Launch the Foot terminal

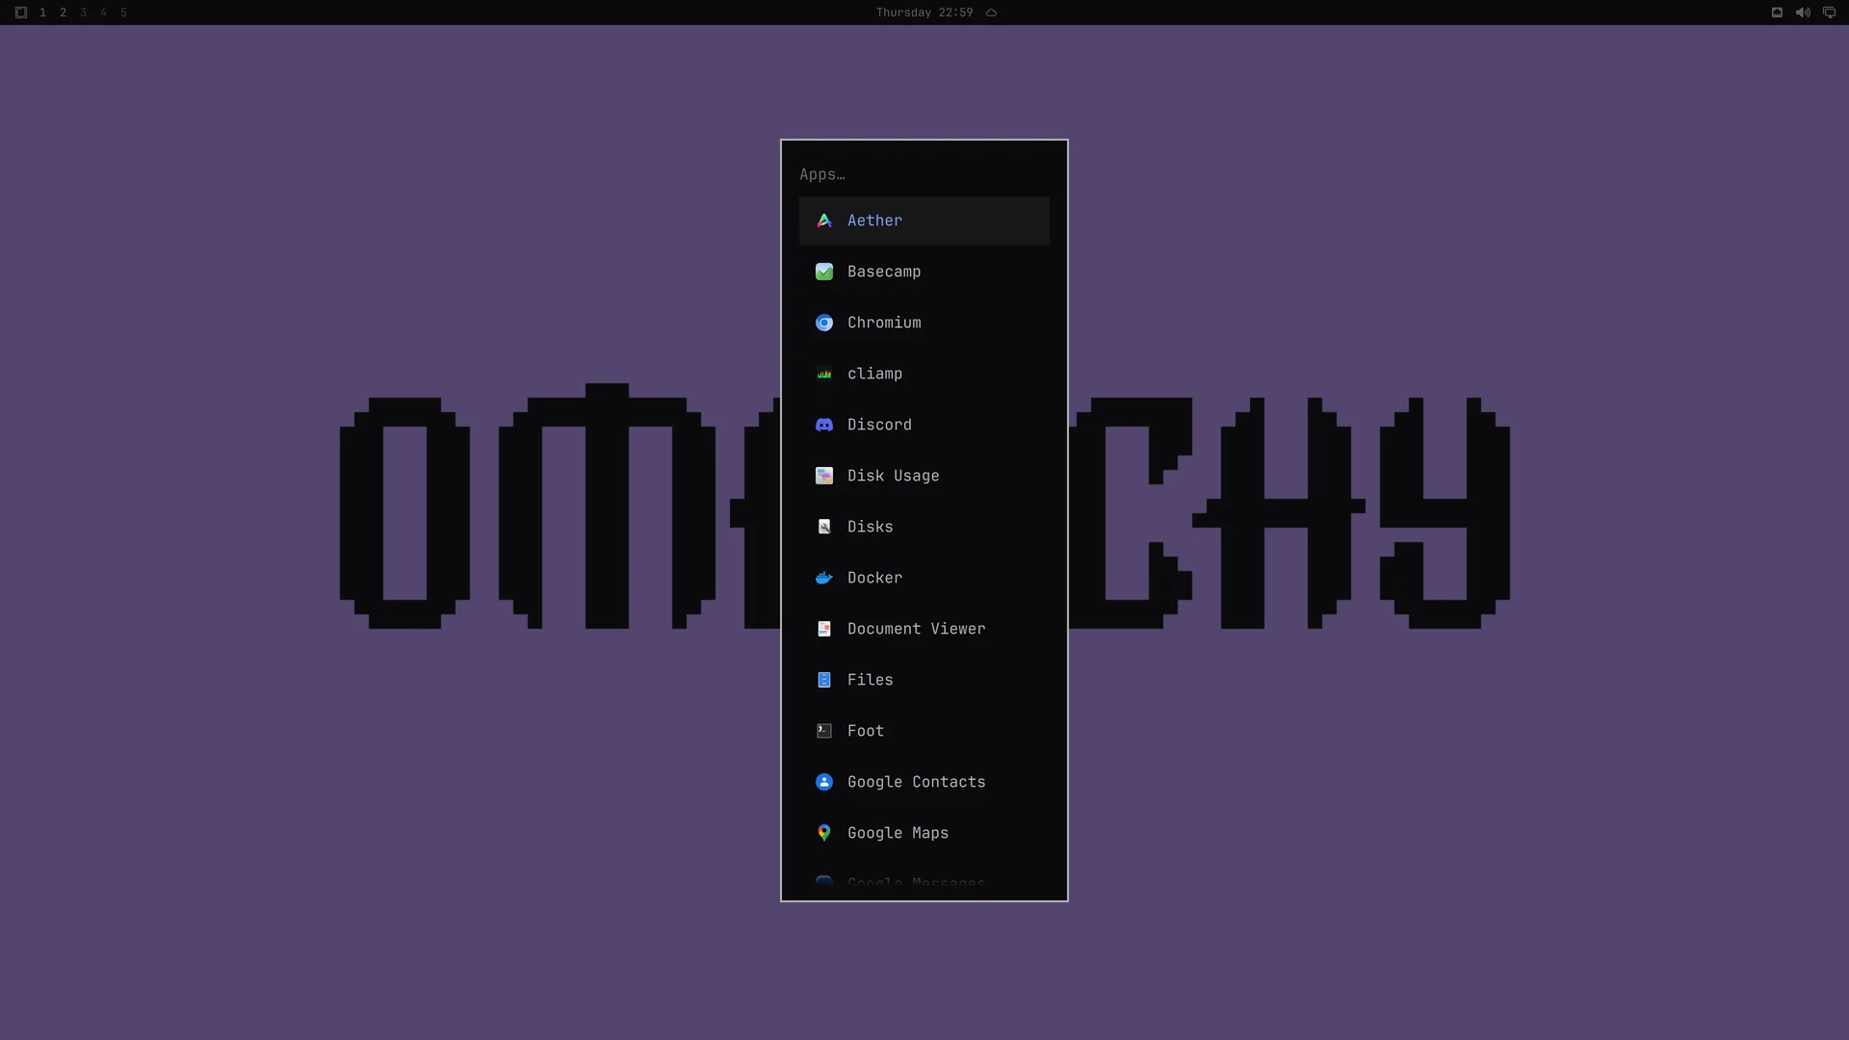coord(924,731)
